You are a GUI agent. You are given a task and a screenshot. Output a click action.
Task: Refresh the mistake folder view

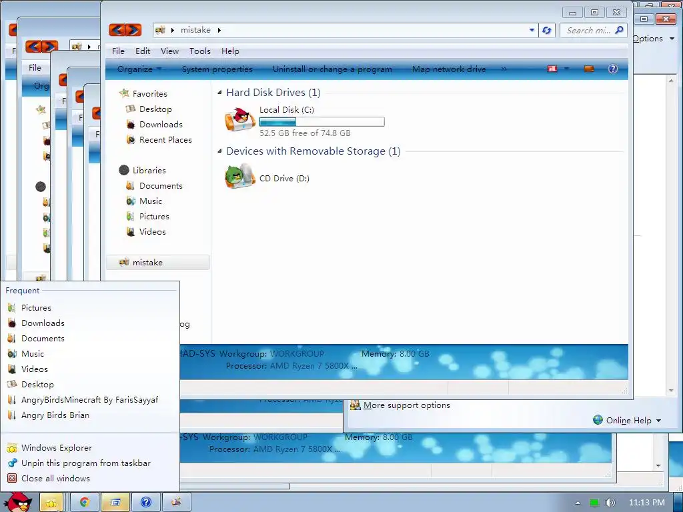click(x=547, y=30)
